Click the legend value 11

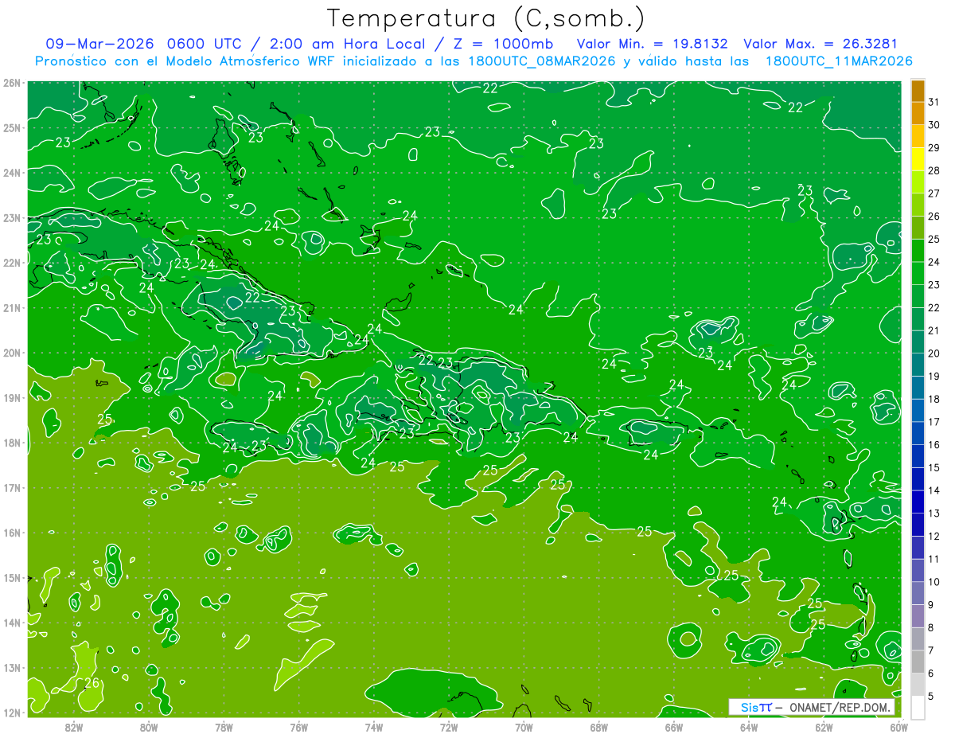coord(934,559)
